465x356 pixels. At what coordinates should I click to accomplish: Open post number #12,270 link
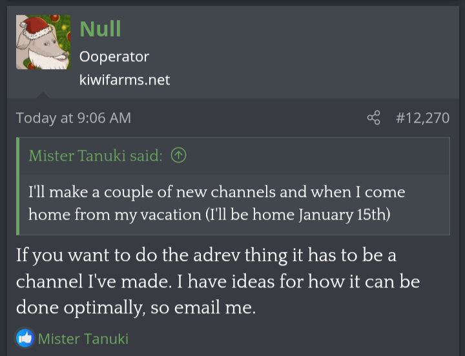[x=422, y=118]
